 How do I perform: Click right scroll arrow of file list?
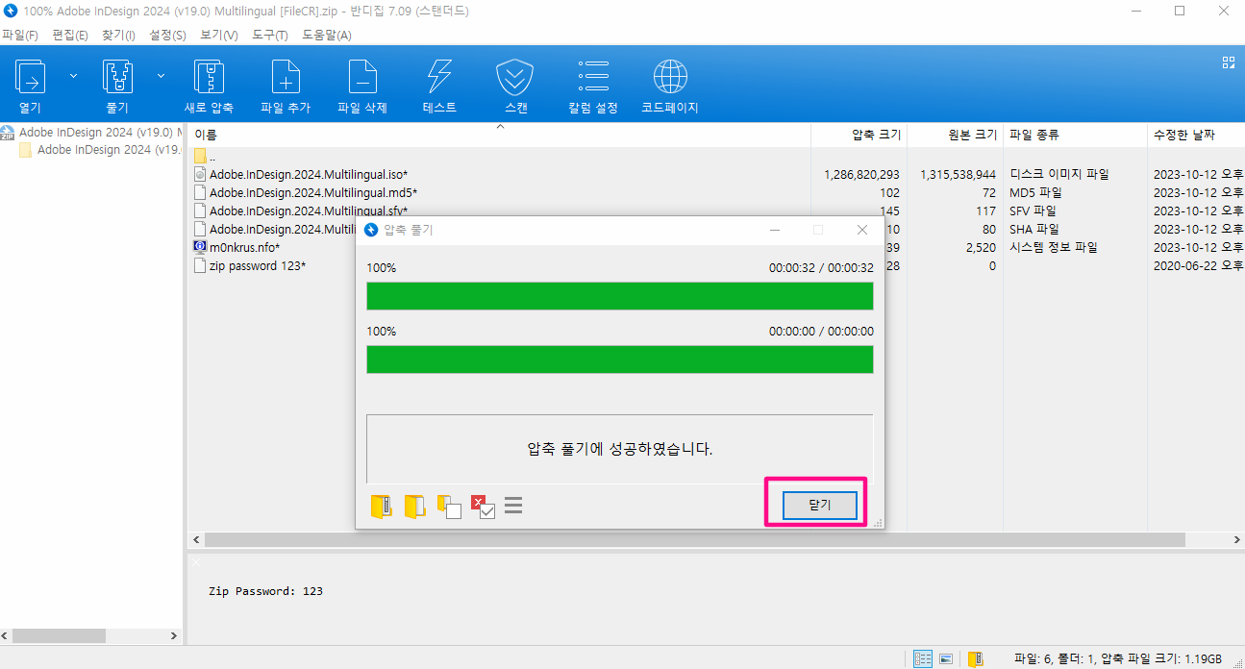click(1236, 540)
